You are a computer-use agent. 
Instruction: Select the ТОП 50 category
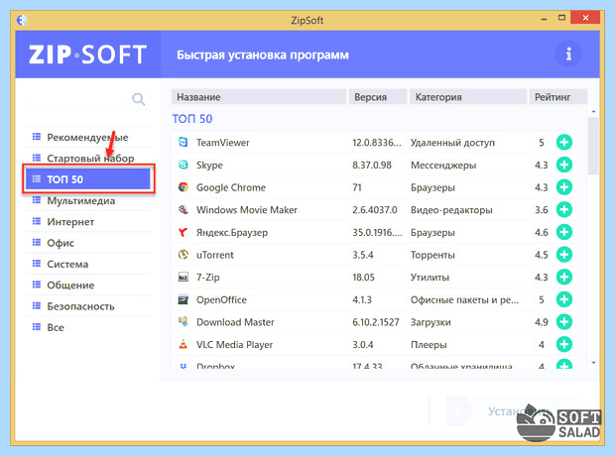[x=88, y=179]
